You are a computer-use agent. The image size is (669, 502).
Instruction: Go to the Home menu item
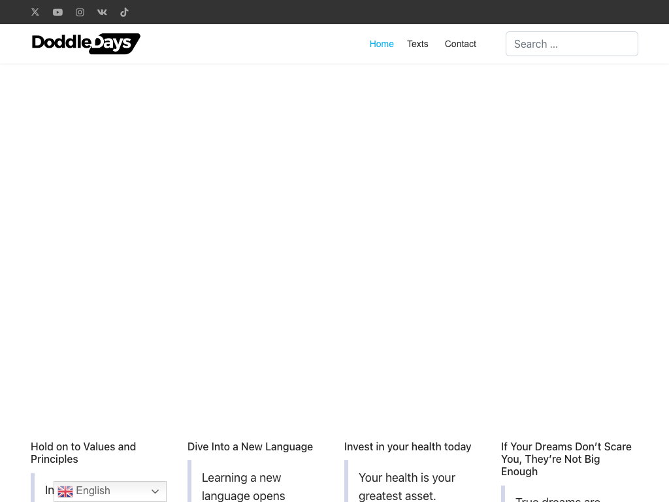tap(382, 44)
